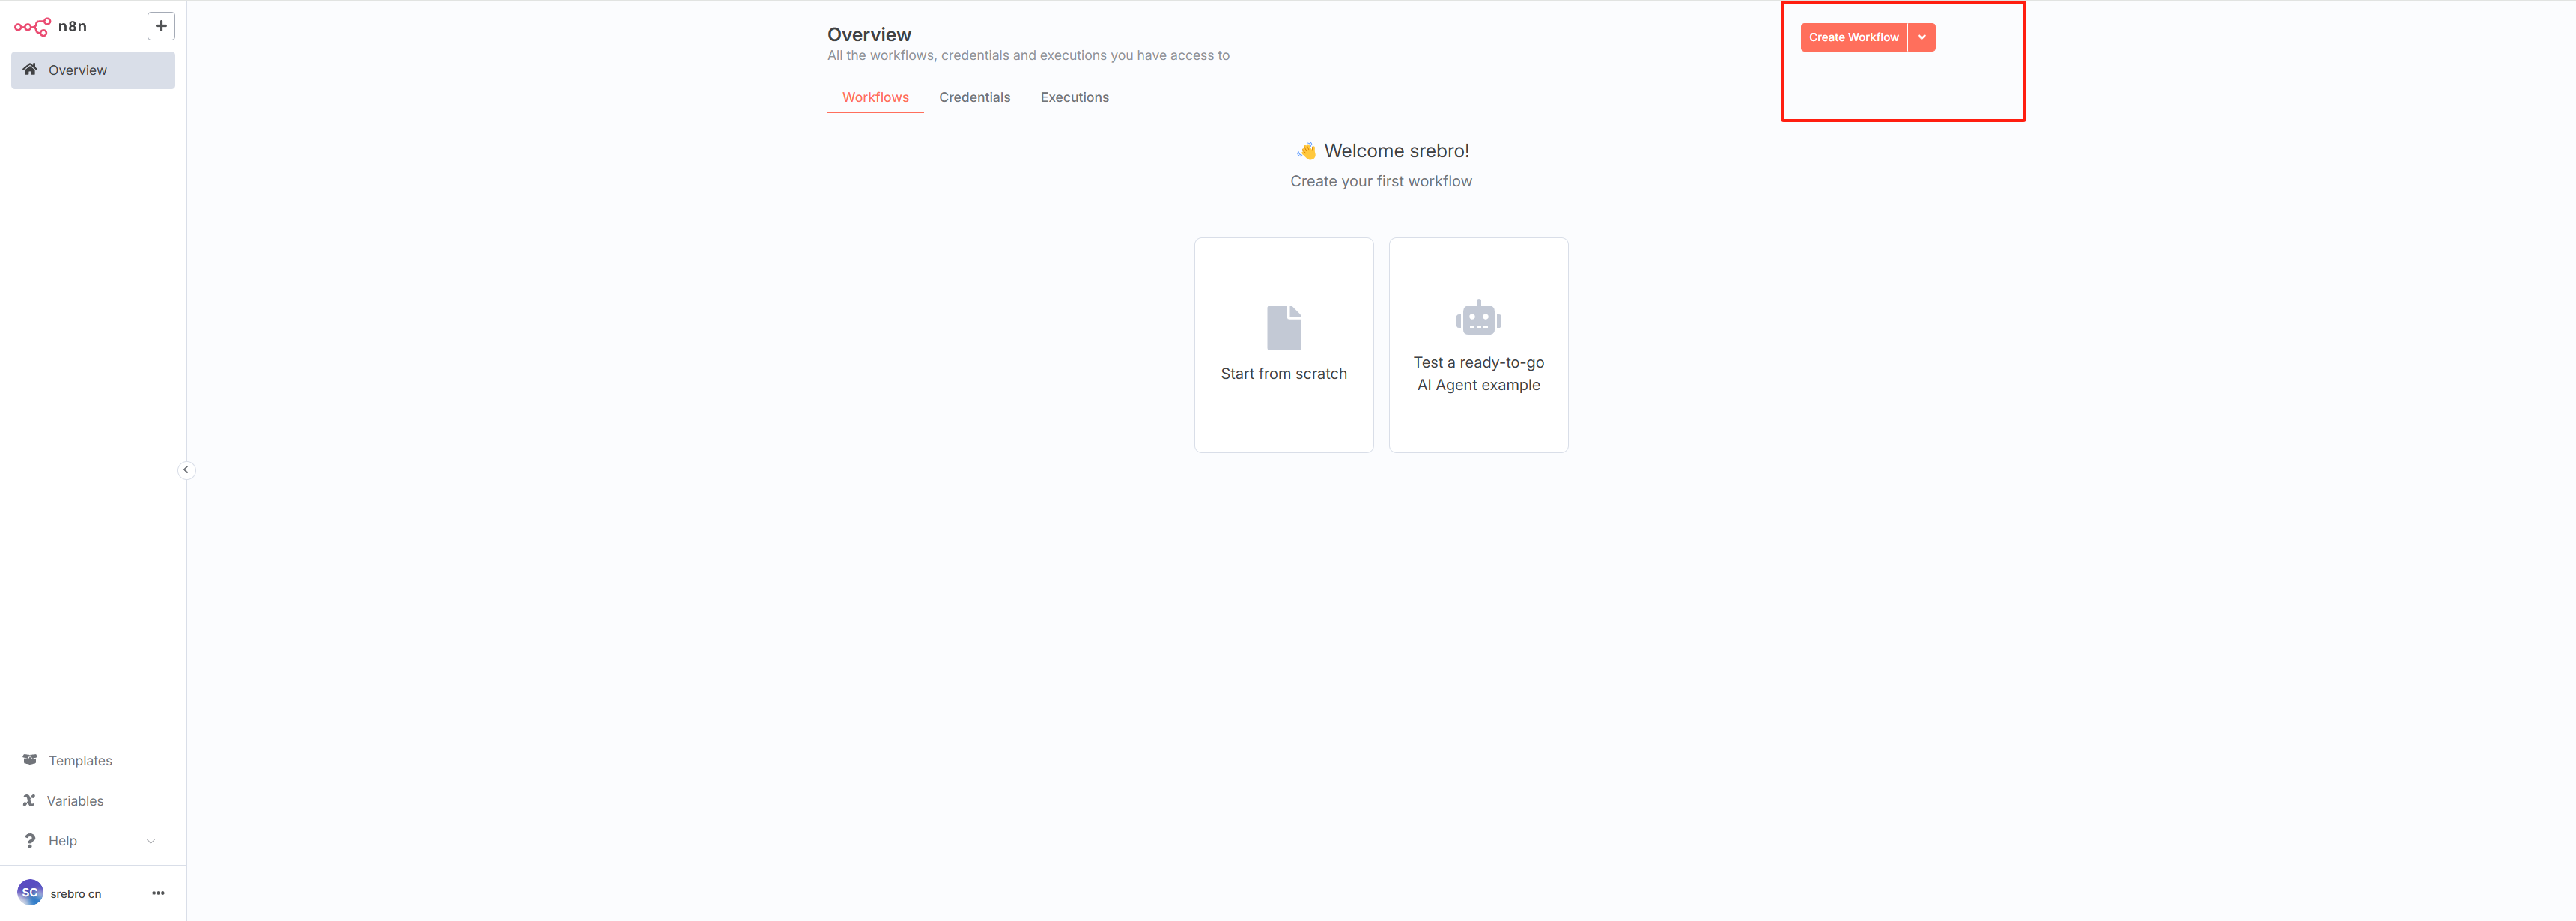Open Templates from the sidebar
This screenshot has width=2576, height=921.
pyautogui.click(x=80, y=760)
